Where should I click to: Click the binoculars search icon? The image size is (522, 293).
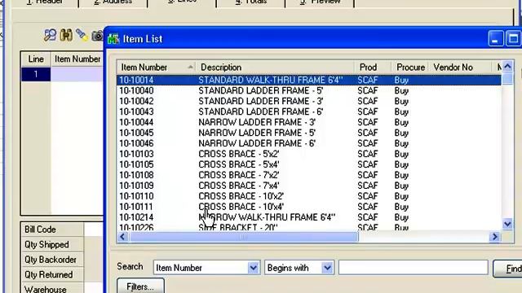[x=66, y=35]
